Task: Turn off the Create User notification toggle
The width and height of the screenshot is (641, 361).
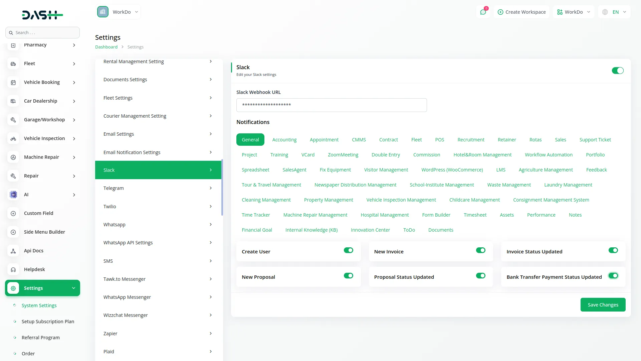Action: 348,250
